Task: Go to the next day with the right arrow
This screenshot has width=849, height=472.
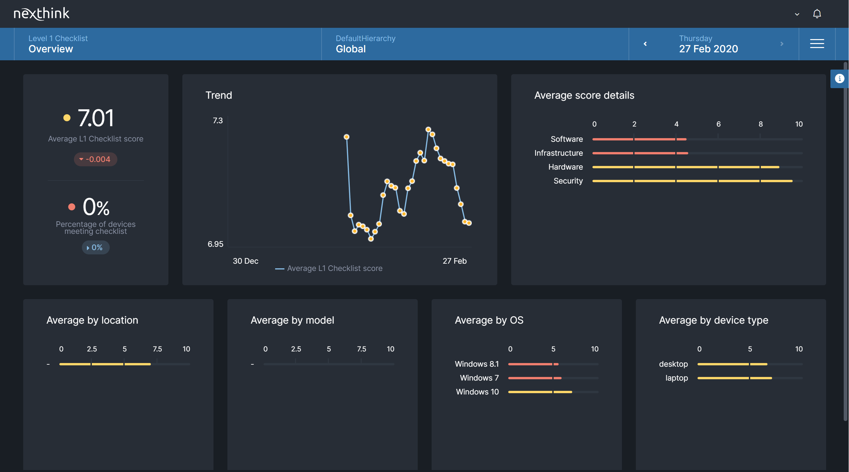Action: [782, 43]
